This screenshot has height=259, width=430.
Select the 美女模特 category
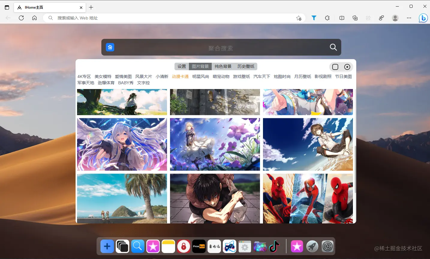click(103, 76)
